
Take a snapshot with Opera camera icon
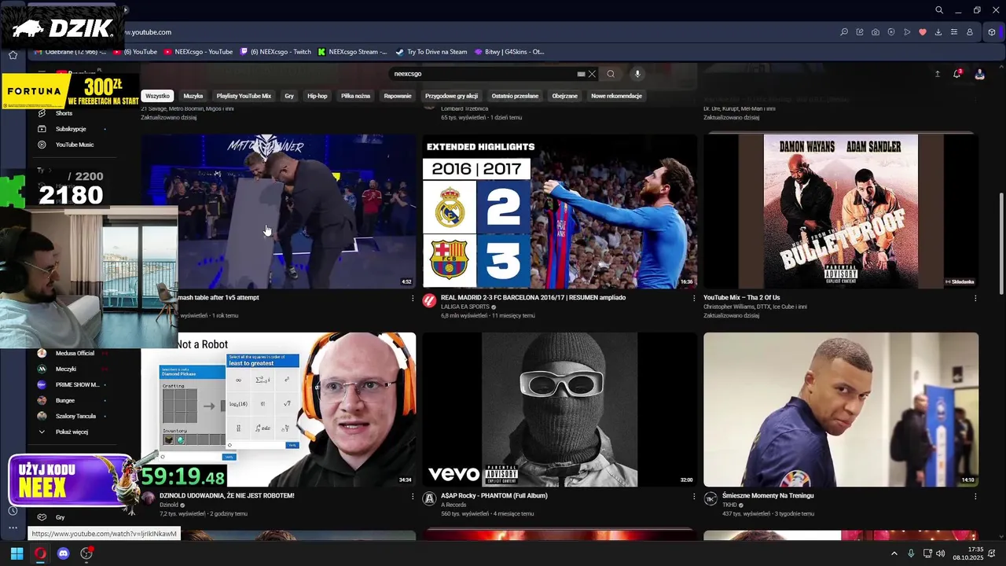click(x=876, y=32)
